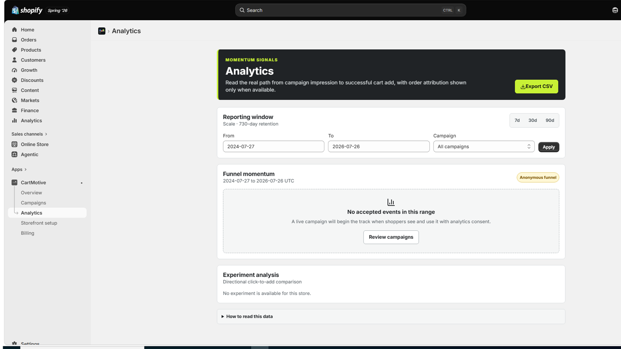Click the To date field
Screen dimensions: 621x349
(x=378, y=147)
